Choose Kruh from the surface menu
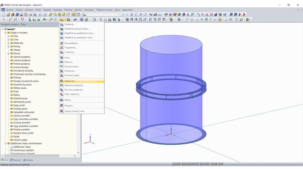Viewport: 303px width, 169px height. point(82,58)
